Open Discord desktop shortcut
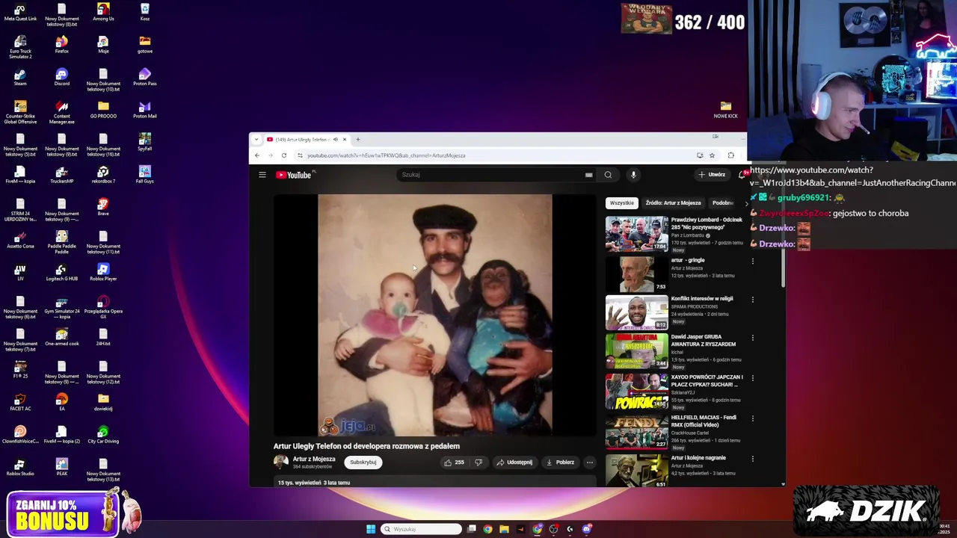The image size is (957, 538). (x=62, y=76)
